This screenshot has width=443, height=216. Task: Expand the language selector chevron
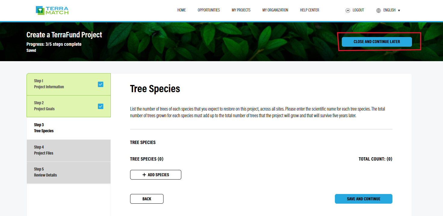pos(399,10)
